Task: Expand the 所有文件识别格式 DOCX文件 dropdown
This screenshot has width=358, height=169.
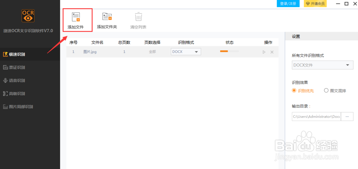Action: 323,65
